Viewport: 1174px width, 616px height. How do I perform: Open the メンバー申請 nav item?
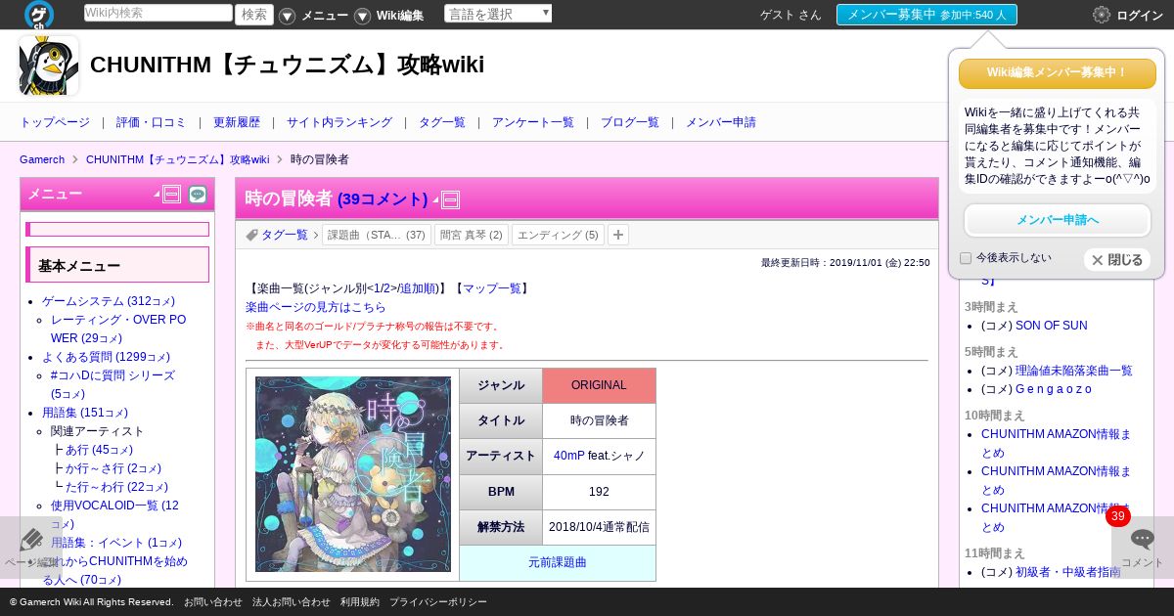point(721,122)
